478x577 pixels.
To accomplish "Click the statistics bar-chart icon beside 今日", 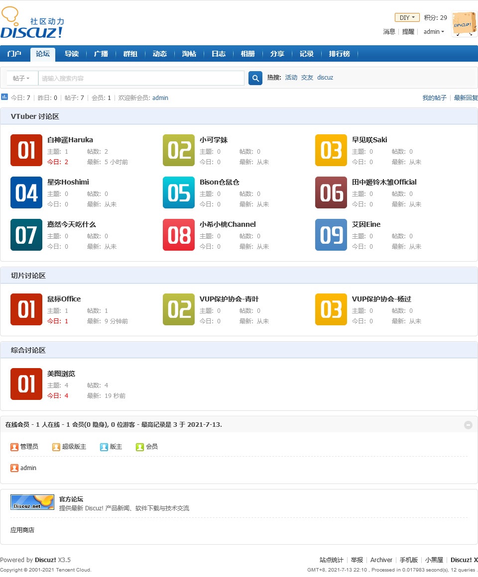I will pos(4,97).
